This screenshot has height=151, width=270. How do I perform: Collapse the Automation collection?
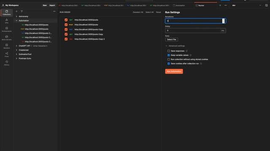(x=16, y=21)
